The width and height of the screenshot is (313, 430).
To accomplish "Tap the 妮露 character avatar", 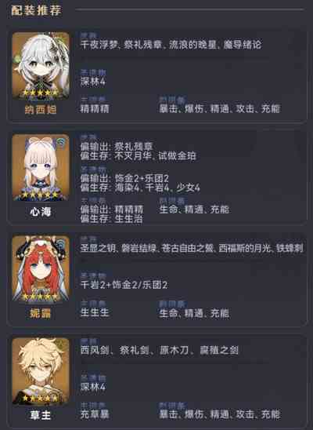I will click(41, 268).
